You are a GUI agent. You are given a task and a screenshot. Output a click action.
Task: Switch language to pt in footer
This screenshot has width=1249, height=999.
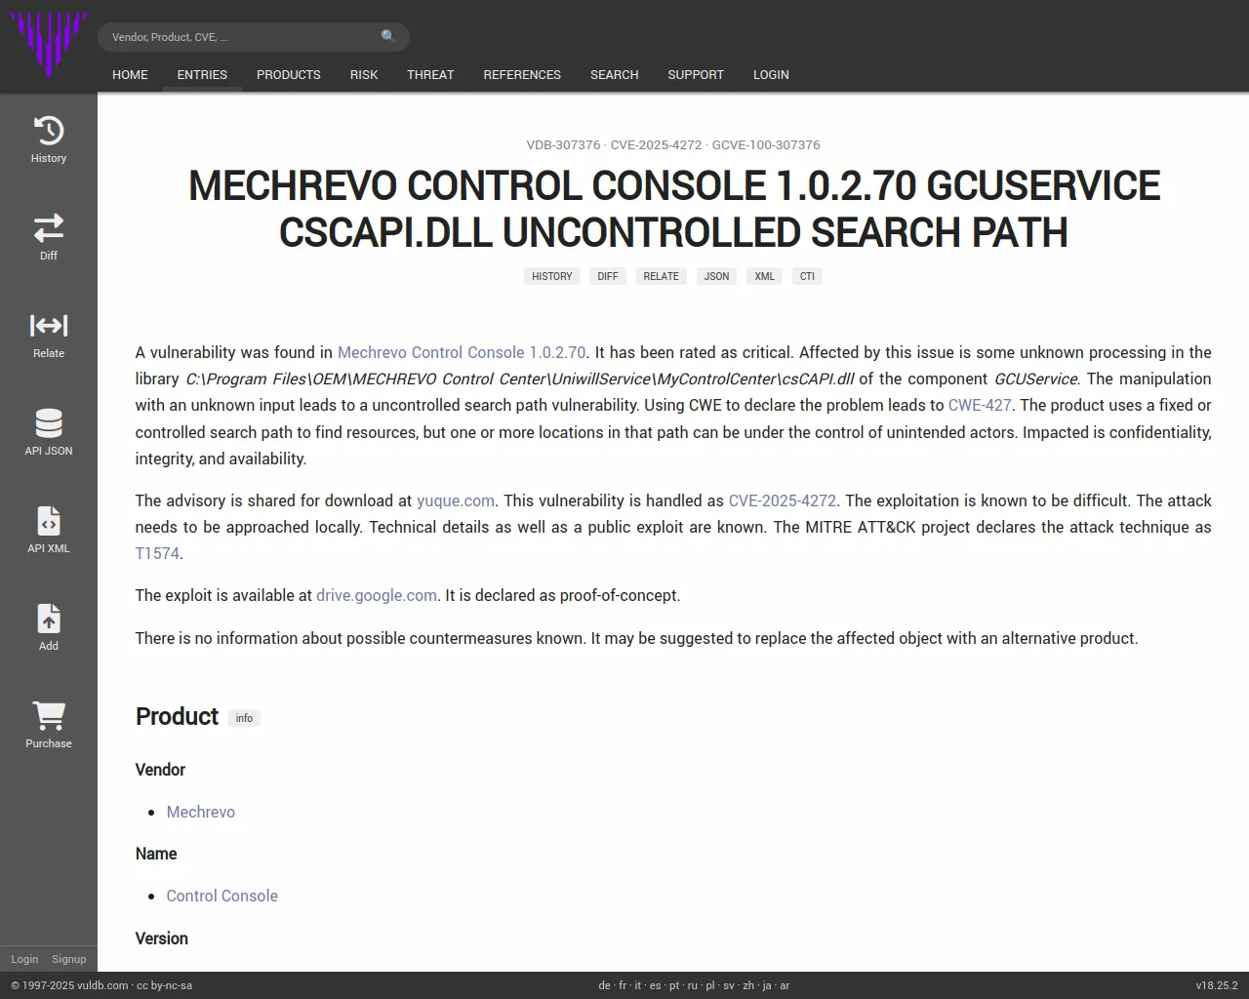pos(674,985)
